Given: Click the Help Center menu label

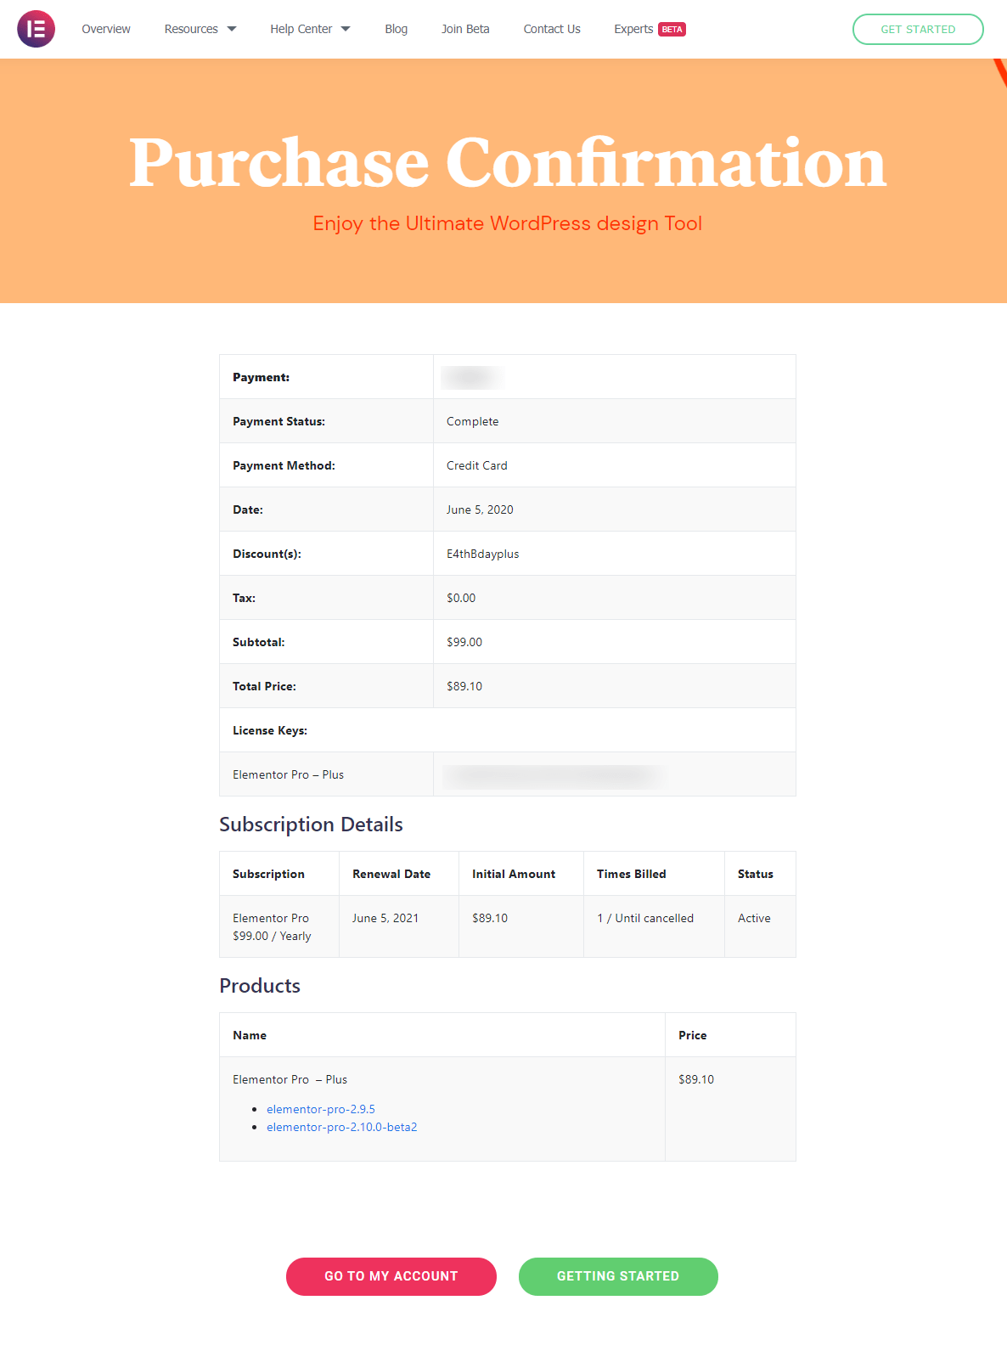Looking at the screenshot, I should click(301, 29).
